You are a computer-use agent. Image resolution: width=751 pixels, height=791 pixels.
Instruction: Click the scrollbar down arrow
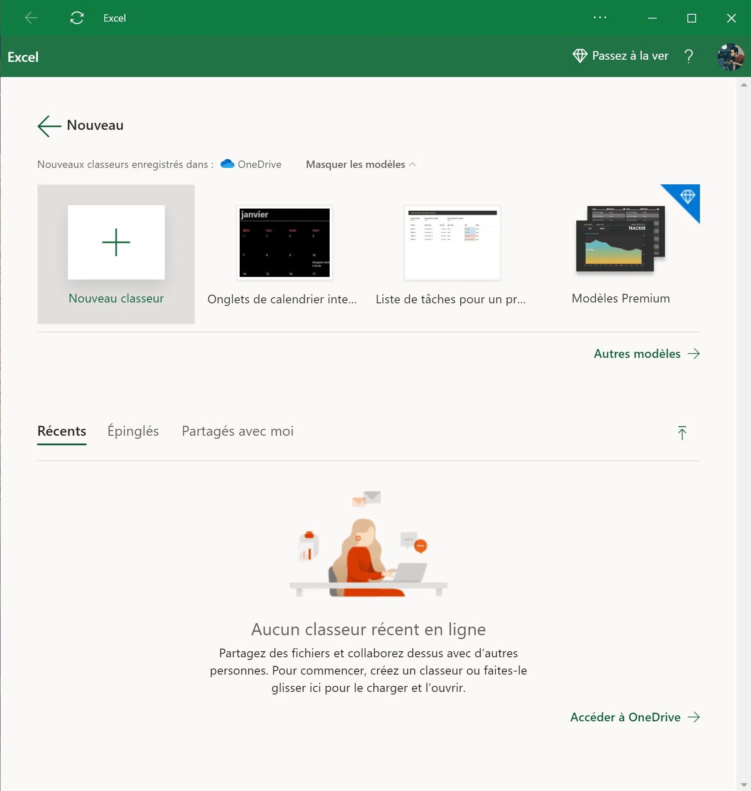[x=744, y=785]
